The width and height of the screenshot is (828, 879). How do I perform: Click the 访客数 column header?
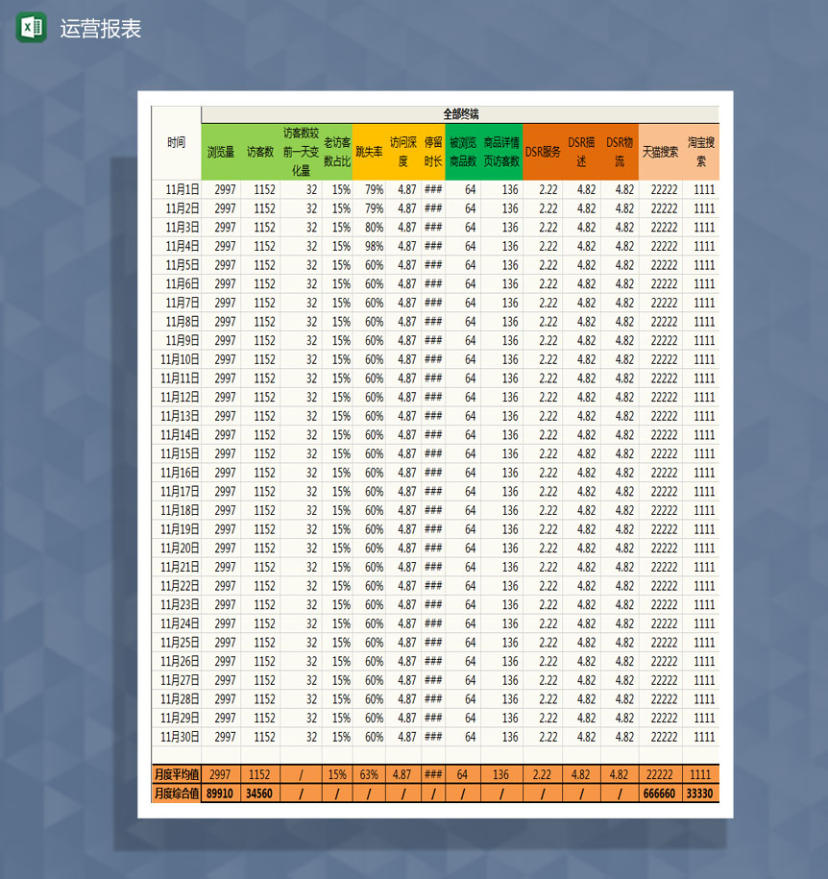coord(260,152)
